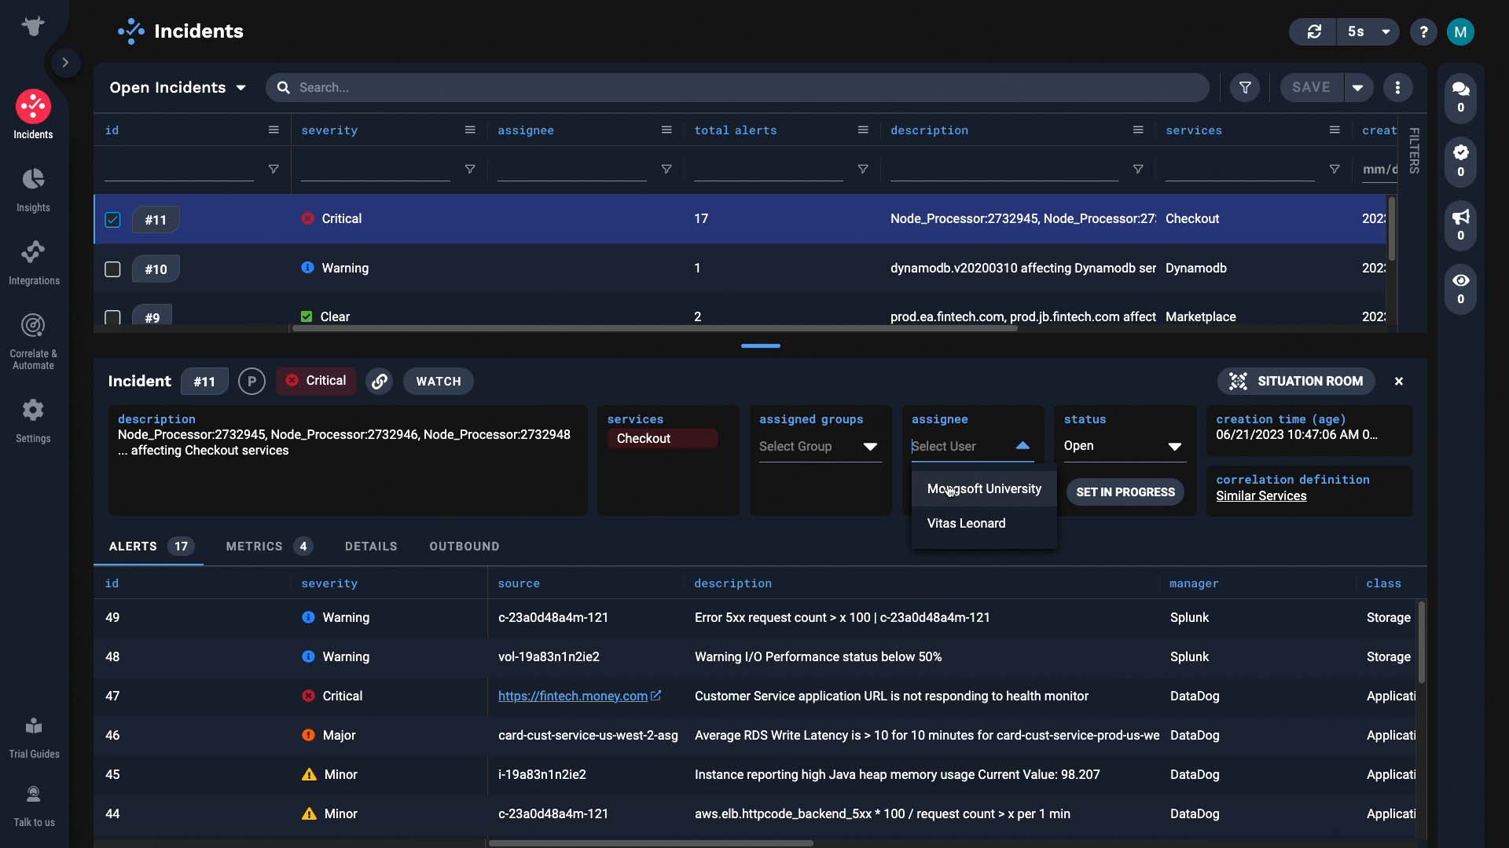The height and width of the screenshot is (848, 1509).
Task: Check the incident #9 checkbox
Action: point(112,316)
